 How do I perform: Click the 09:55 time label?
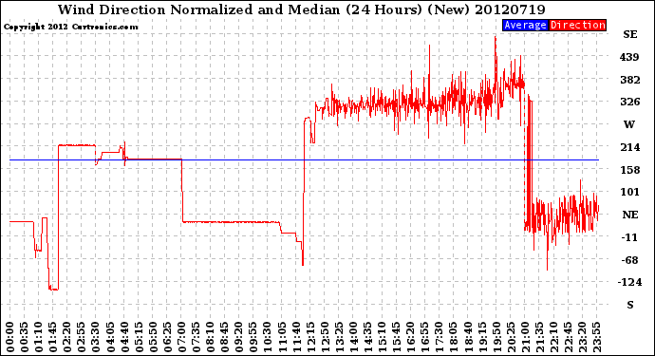[x=253, y=337]
